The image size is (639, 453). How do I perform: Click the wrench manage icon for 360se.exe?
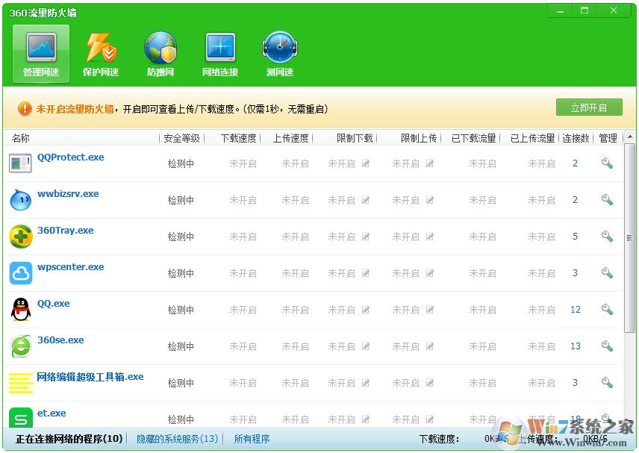[607, 346]
